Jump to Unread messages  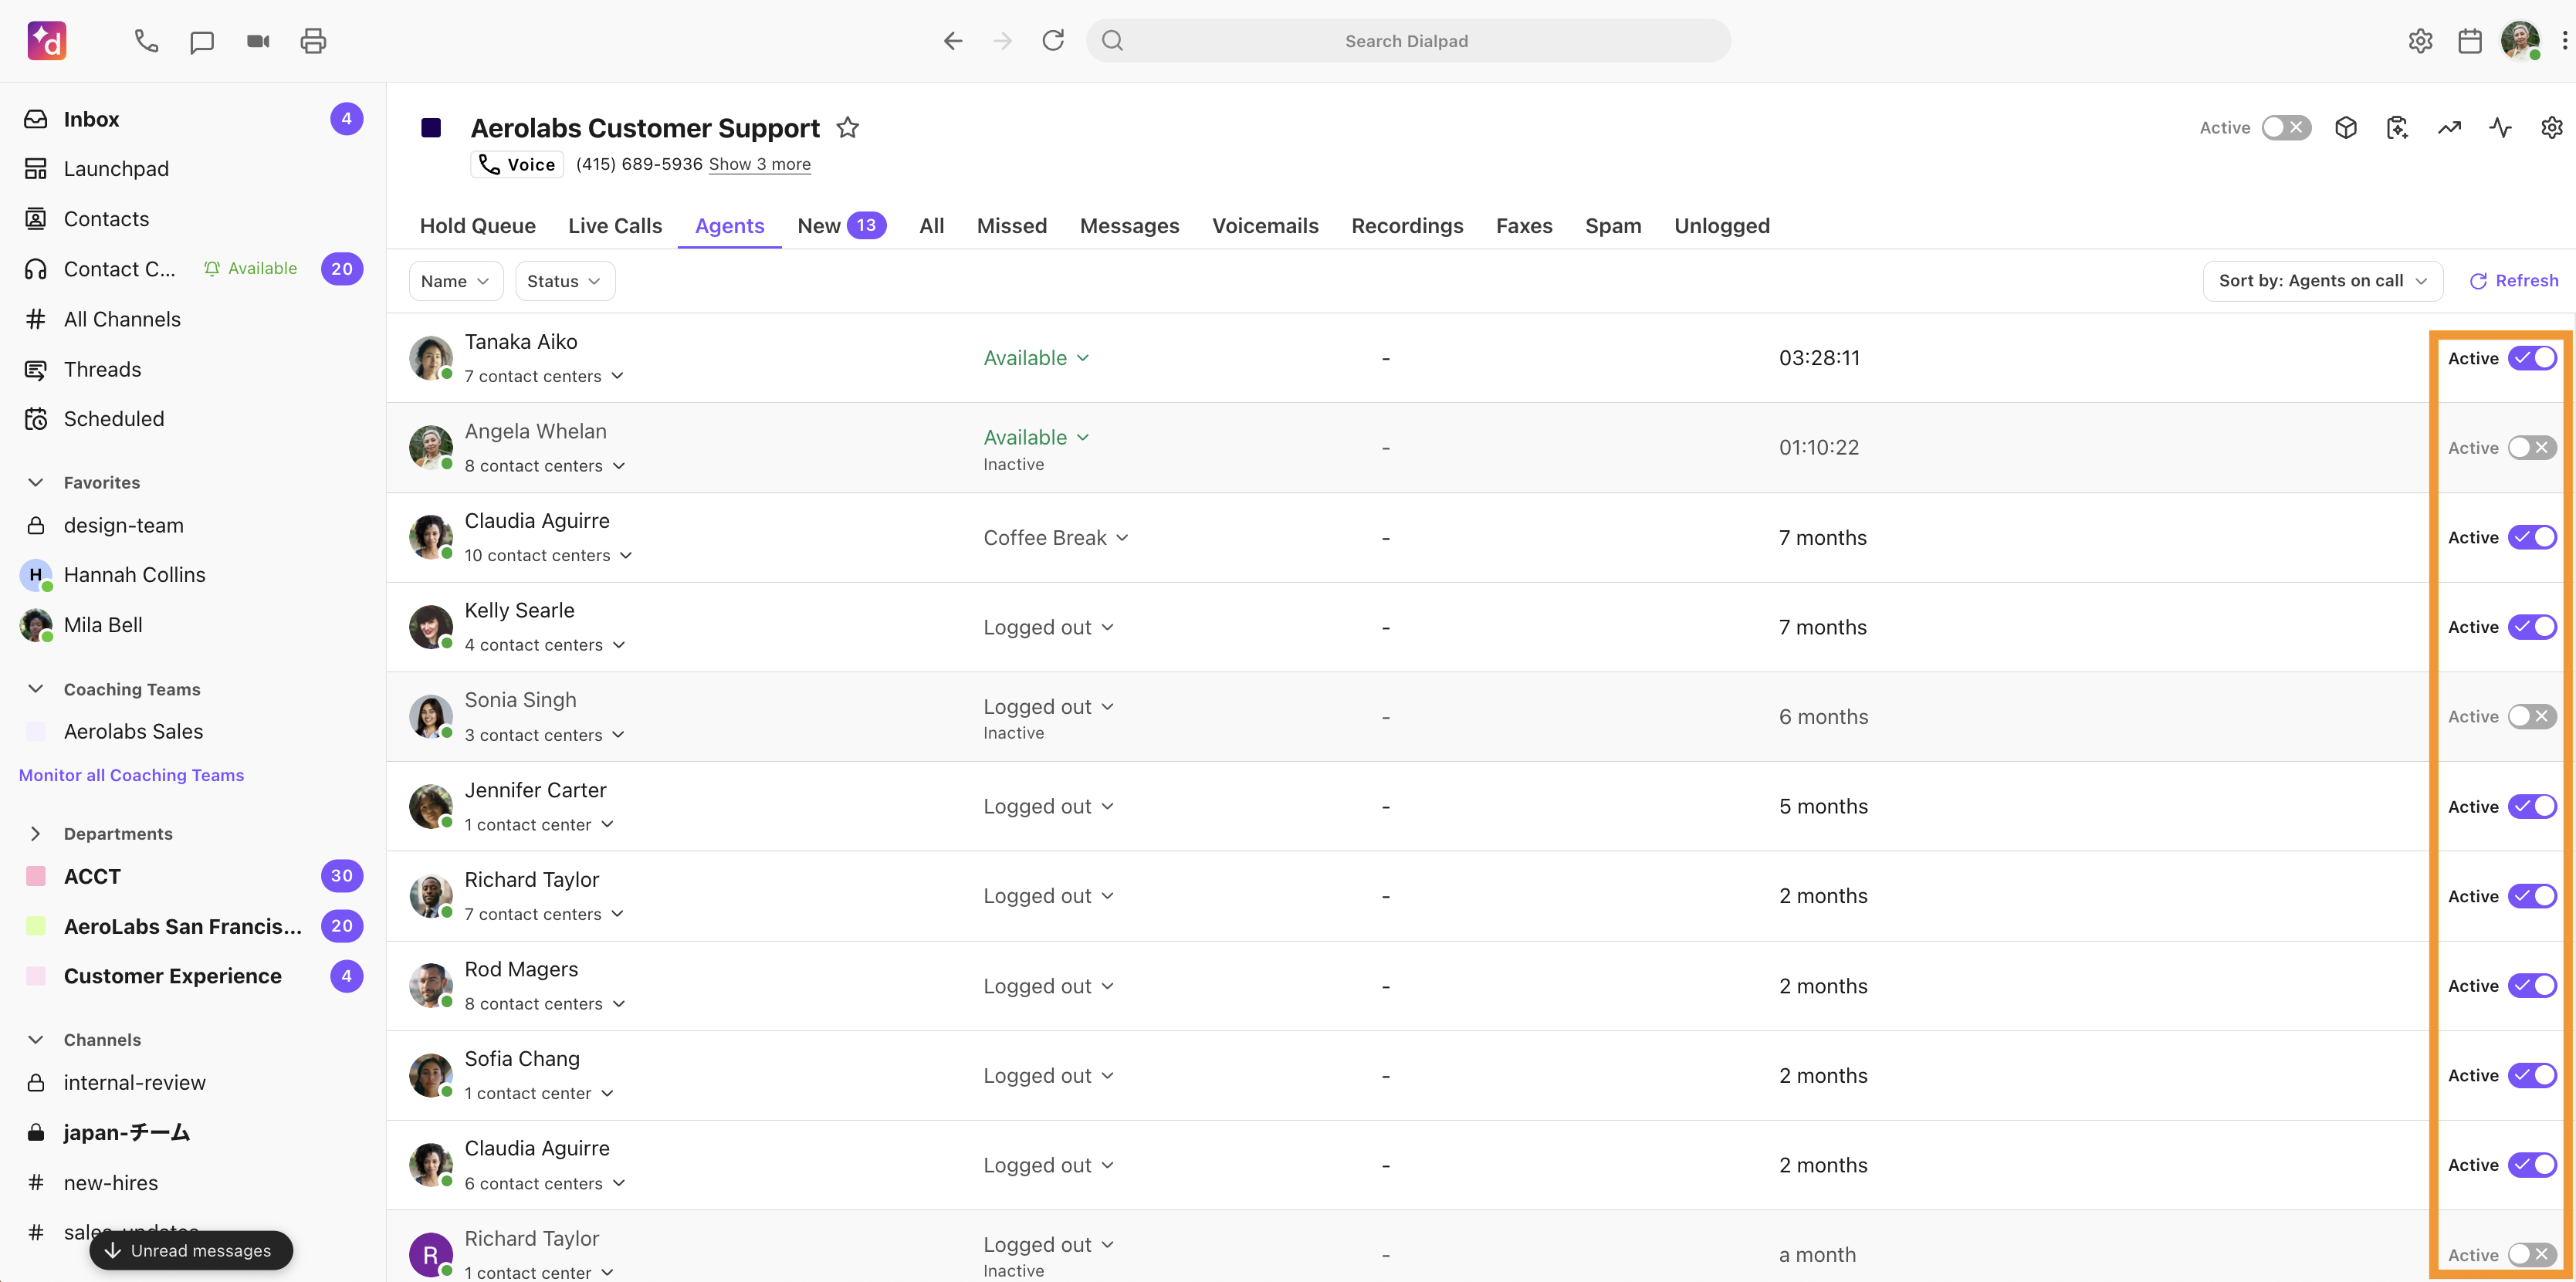[x=191, y=1250]
